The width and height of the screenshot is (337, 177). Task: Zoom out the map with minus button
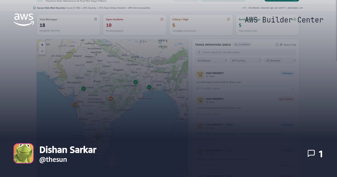point(42,51)
